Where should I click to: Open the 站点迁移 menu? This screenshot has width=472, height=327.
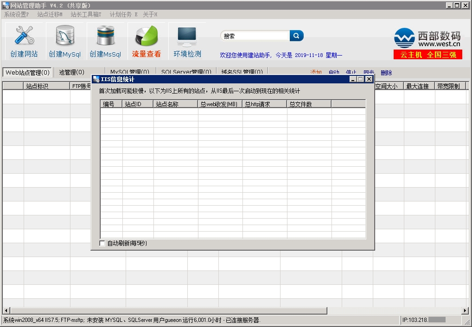50,14
